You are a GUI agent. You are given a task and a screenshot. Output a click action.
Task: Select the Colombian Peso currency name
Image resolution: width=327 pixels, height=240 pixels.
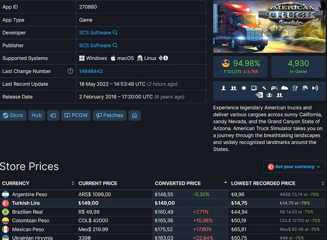point(31,221)
